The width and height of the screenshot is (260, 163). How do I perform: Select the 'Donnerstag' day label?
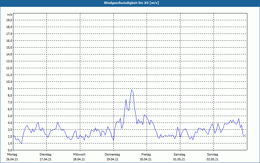[112, 155]
